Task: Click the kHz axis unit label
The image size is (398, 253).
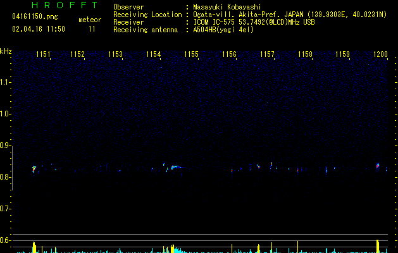Action: pos(6,51)
